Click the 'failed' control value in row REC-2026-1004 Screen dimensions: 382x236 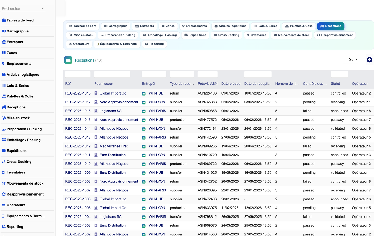(x=307, y=217)
